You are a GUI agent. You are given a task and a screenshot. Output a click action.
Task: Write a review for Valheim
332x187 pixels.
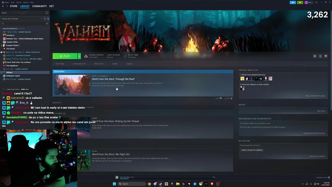(252, 150)
